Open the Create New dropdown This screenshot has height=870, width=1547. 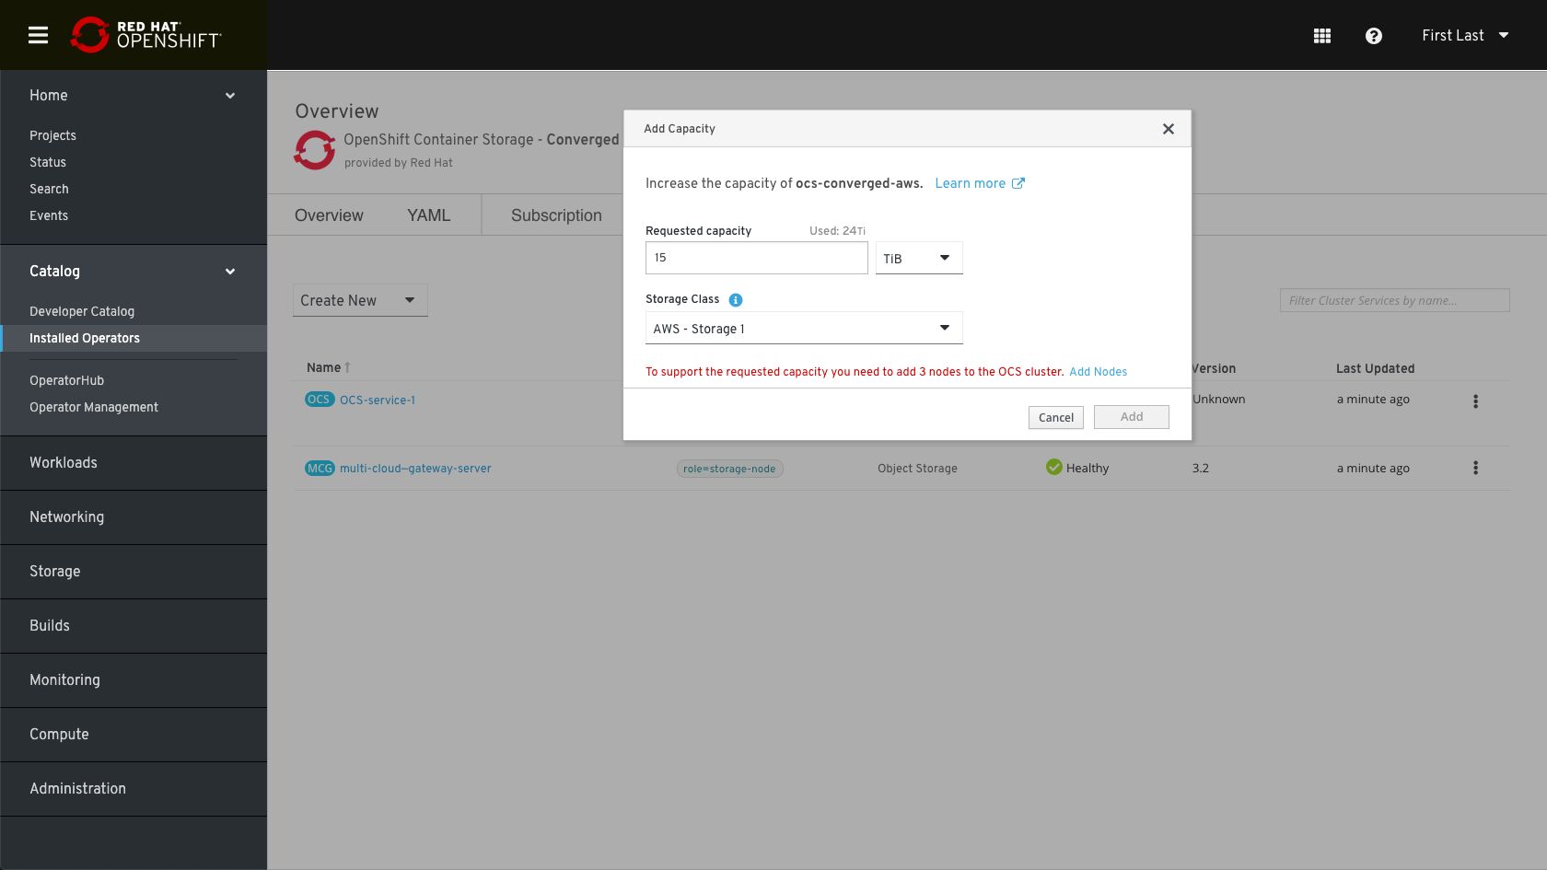(360, 300)
